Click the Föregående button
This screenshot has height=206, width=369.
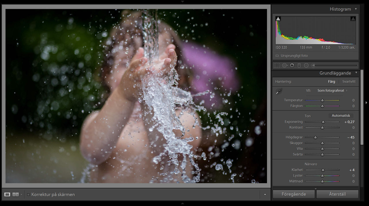tap(293, 194)
